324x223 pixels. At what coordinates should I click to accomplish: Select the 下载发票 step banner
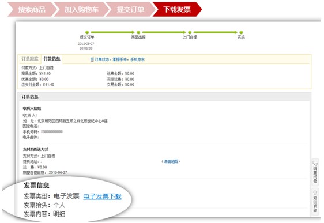tap(177, 9)
